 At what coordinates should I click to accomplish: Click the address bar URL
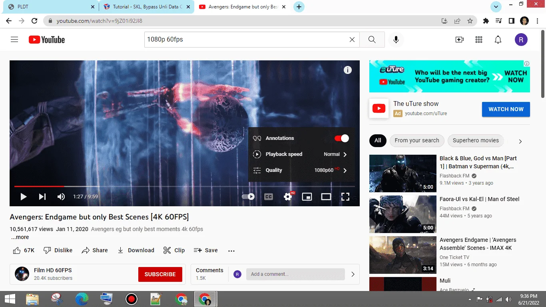pos(100,21)
